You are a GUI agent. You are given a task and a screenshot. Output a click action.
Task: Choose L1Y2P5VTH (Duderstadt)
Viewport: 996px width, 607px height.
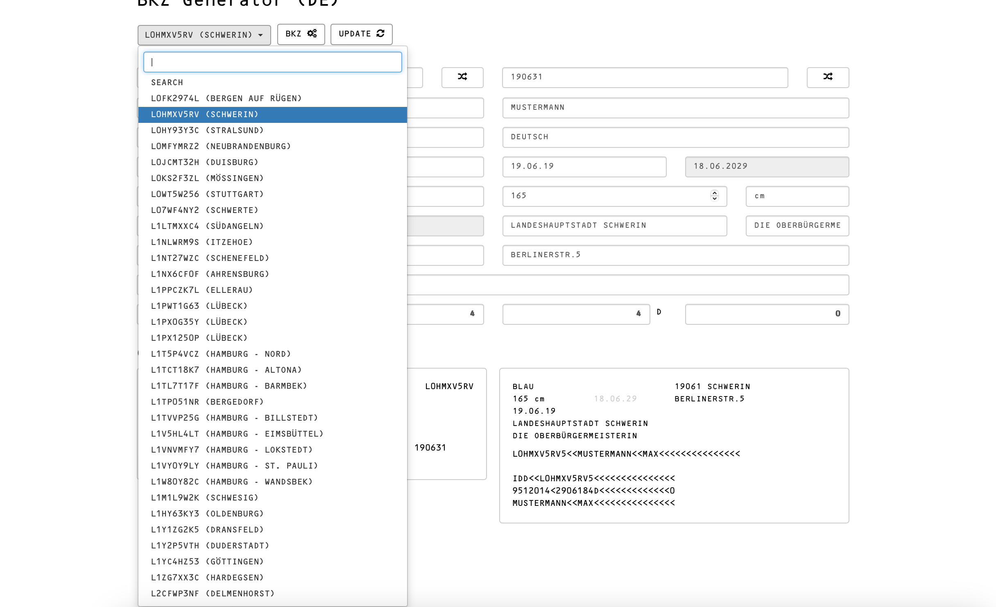[x=272, y=546]
